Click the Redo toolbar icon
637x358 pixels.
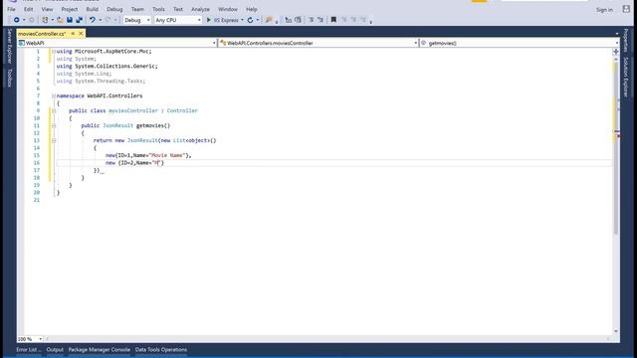pyautogui.click(x=107, y=20)
